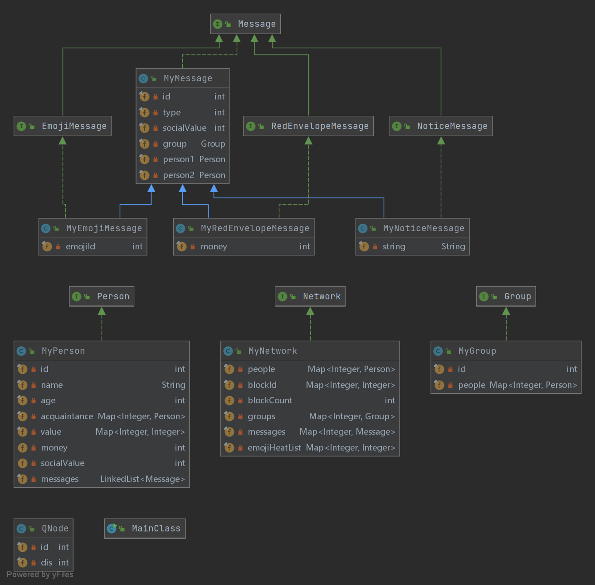Select the Group interface name

pos(518,297)
